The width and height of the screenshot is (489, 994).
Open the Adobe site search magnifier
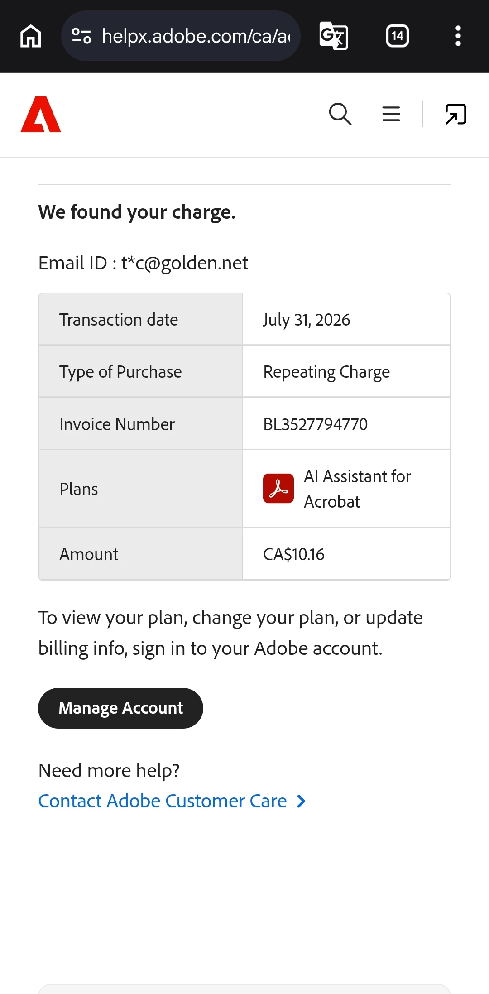(340, 114)
